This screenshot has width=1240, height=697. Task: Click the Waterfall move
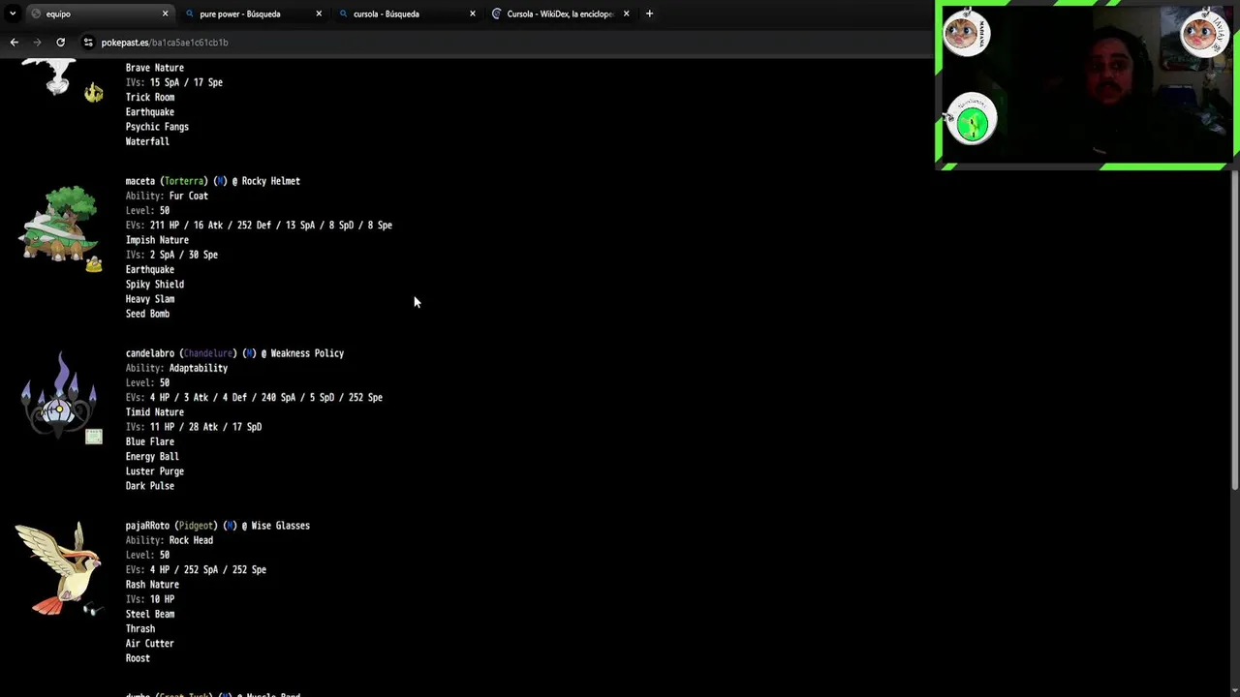(x=147, y=141)
